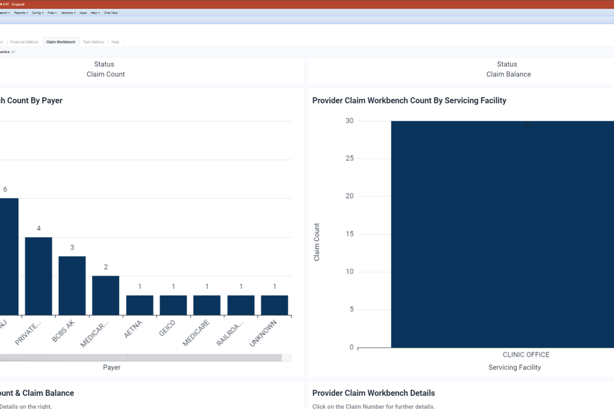Click right end arrow of payer scrollbar
This screenshot has width=614, height=409.
tap(288, 358)
